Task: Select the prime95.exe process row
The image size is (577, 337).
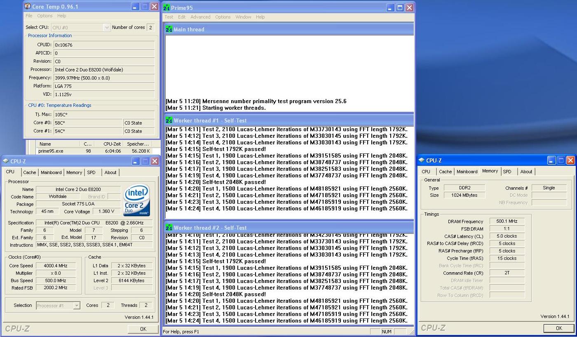Action: [94, 151]
